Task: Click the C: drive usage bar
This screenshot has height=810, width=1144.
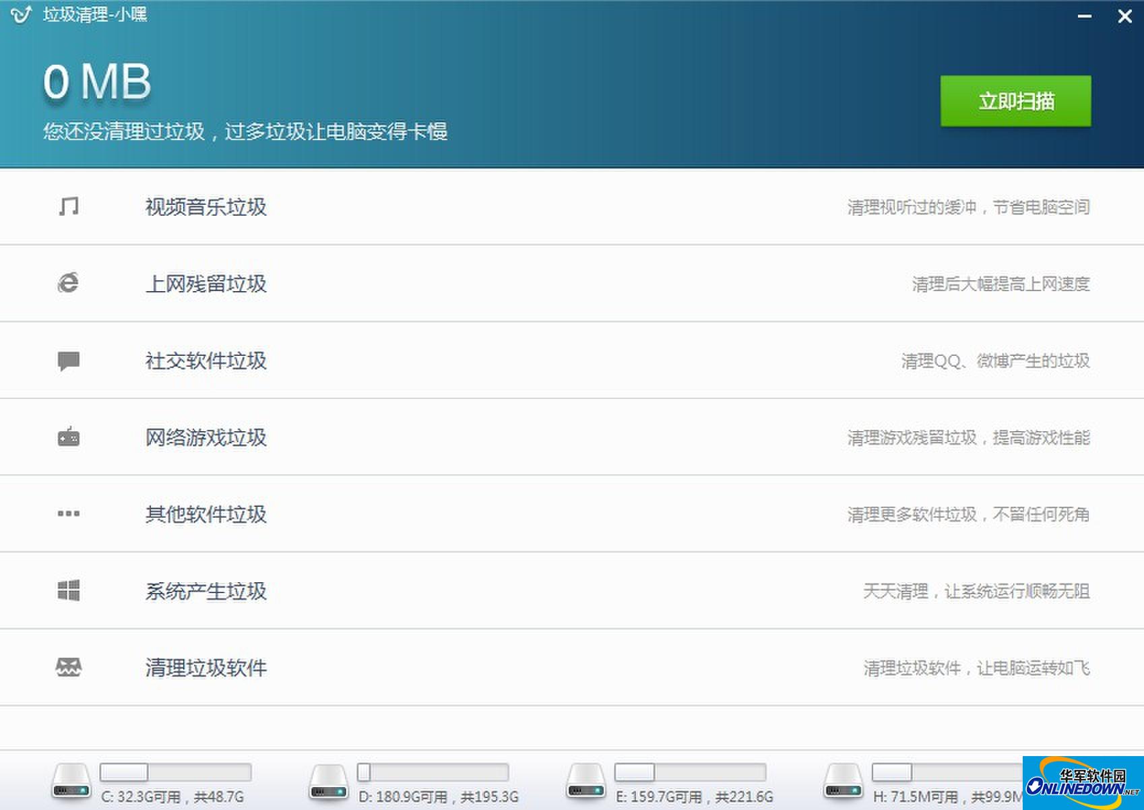Action: pyautogui.click(x=176, y=772)
